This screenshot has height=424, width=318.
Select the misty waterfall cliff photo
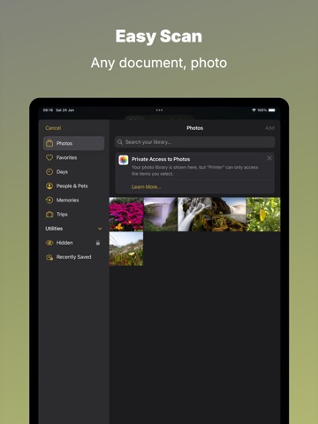point(161,214)
